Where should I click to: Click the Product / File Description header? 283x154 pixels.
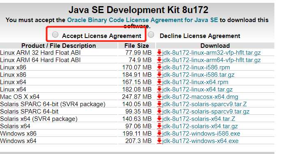tap(59, 46)
